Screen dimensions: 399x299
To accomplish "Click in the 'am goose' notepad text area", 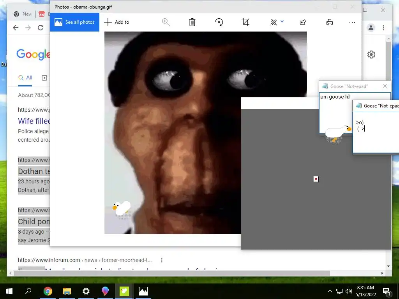I will (336, 112).
